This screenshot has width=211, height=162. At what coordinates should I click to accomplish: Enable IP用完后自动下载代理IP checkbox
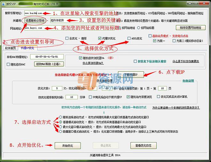coord(90,97)
